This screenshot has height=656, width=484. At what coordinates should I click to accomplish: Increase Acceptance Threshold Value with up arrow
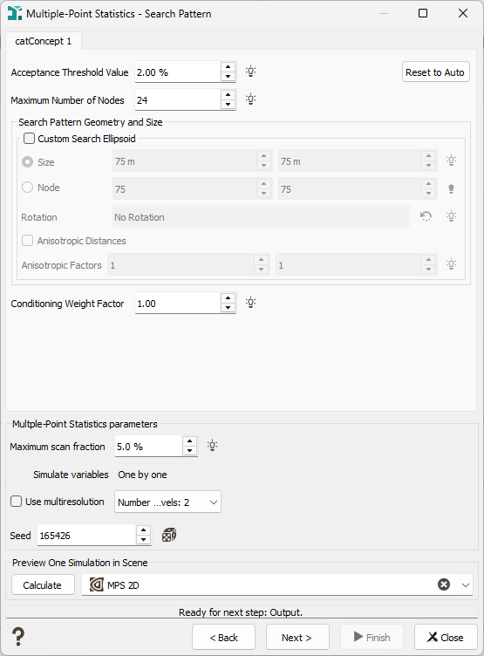(228, 67)
